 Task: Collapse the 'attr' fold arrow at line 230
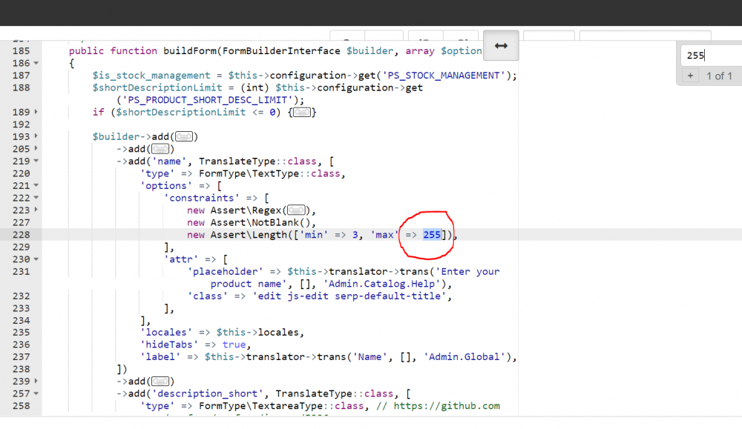36,259
